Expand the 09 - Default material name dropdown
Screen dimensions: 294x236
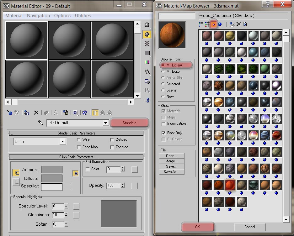click(x=106, y=123)
